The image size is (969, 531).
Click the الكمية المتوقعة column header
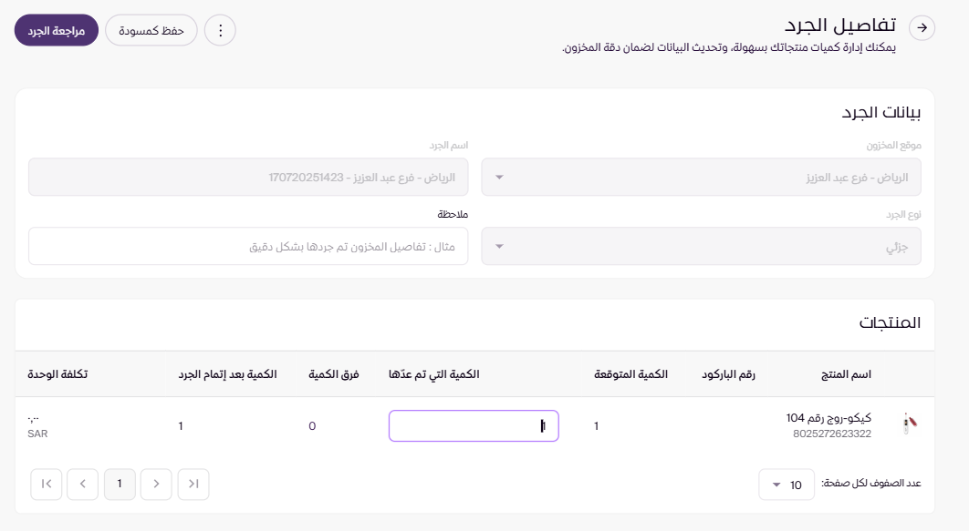pyautogui.click(x=630, y=374)
